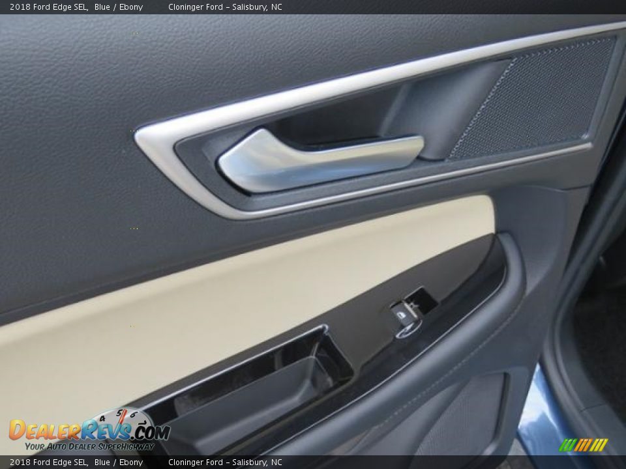
Task: Expand the bottom footer caption bar
Action: [313, 461]
